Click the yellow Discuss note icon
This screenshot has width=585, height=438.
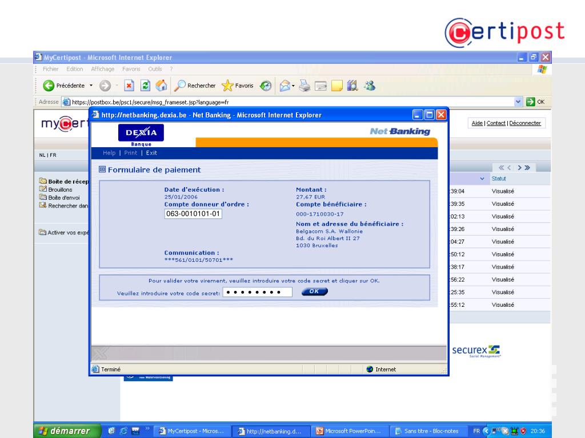(336, 86)
